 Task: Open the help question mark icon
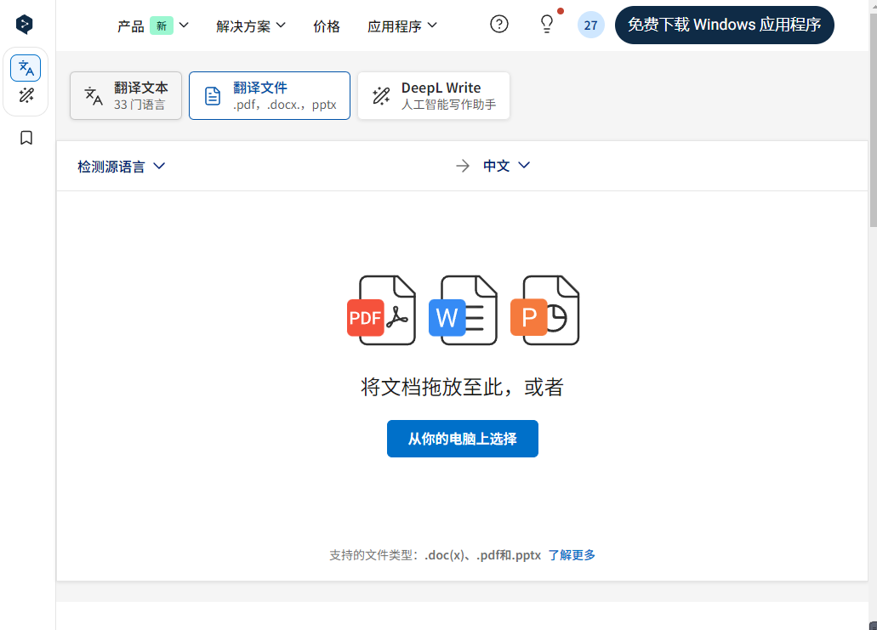(x=499, y=24)
